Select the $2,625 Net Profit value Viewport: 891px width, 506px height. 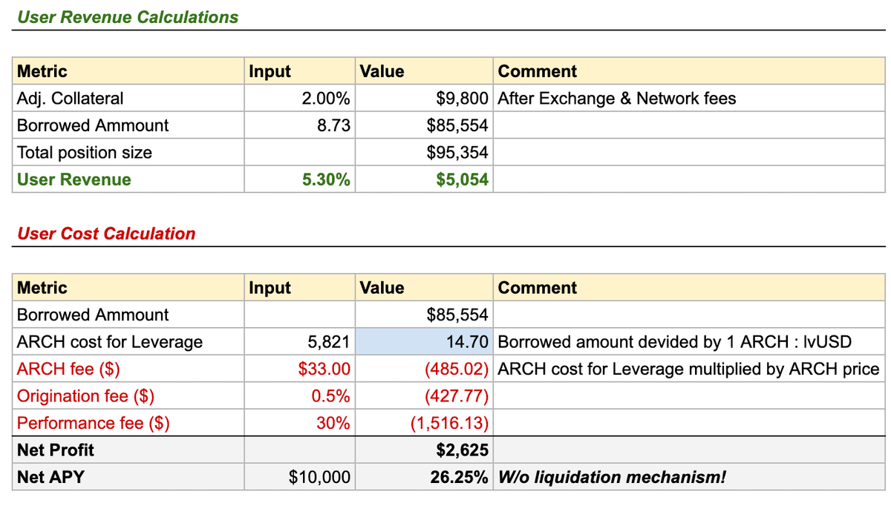pos(423,450)
